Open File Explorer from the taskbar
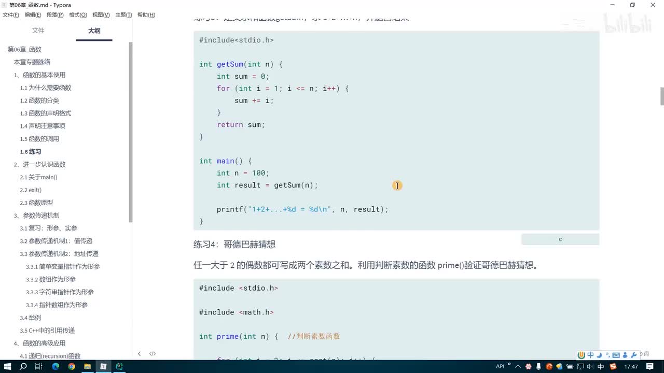664x373 pixels. [x=87, y=366]
